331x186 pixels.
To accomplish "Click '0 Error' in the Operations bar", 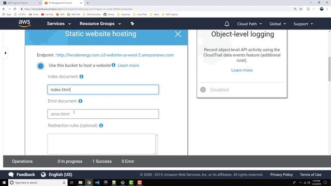I will coord(128,161).
